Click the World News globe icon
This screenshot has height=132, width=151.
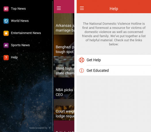(6, 21)
